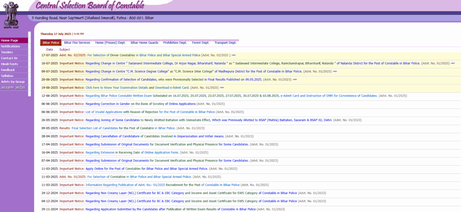Open Sadanand Intermediate College centre change notice
The image size is (461, 212).
point(253,63)
